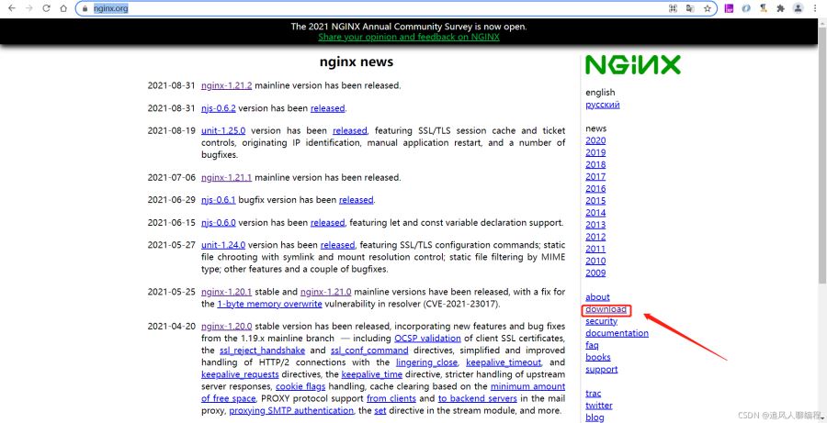Open the about page link
827x423 pixels.
[x=597, y=297]
